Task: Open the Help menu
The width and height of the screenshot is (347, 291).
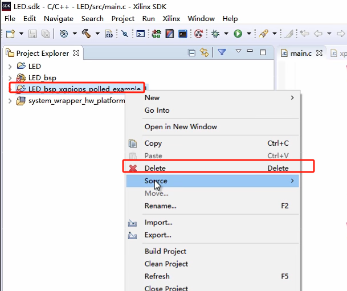Action: (230, 19)
